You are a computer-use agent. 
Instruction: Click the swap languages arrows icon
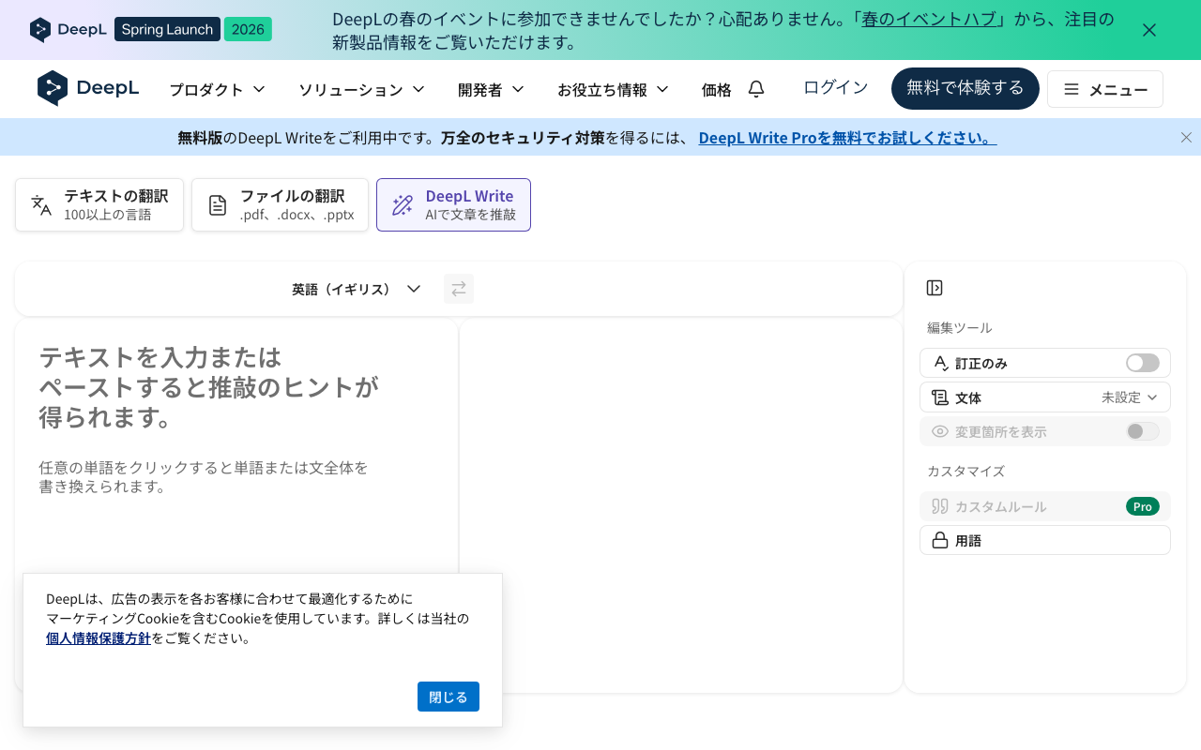[x=459, y=289]
